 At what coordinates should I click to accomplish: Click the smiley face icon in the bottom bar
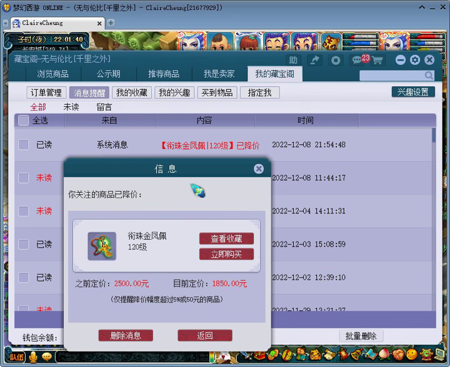pyautogui.click(x=412, y=355)
